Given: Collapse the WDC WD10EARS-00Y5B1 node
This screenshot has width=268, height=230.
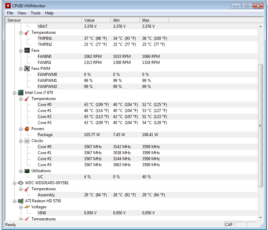Looking at the screenshot, I should [x=14, y=183].
